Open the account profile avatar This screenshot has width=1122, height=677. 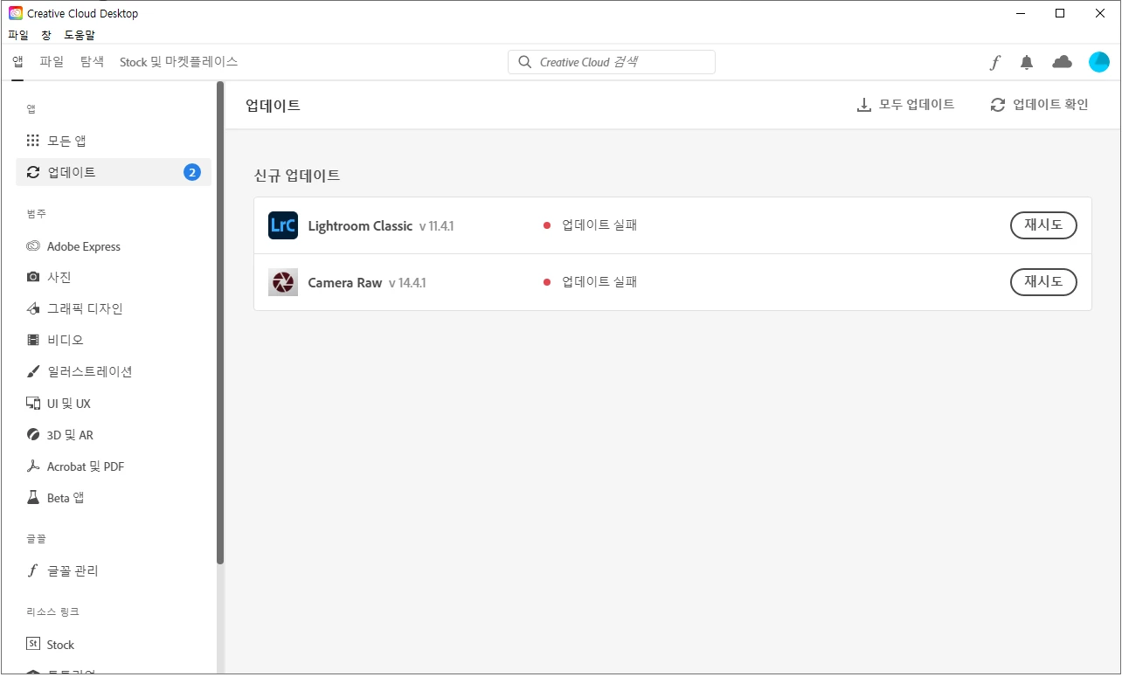click(x=1098, y=62)
